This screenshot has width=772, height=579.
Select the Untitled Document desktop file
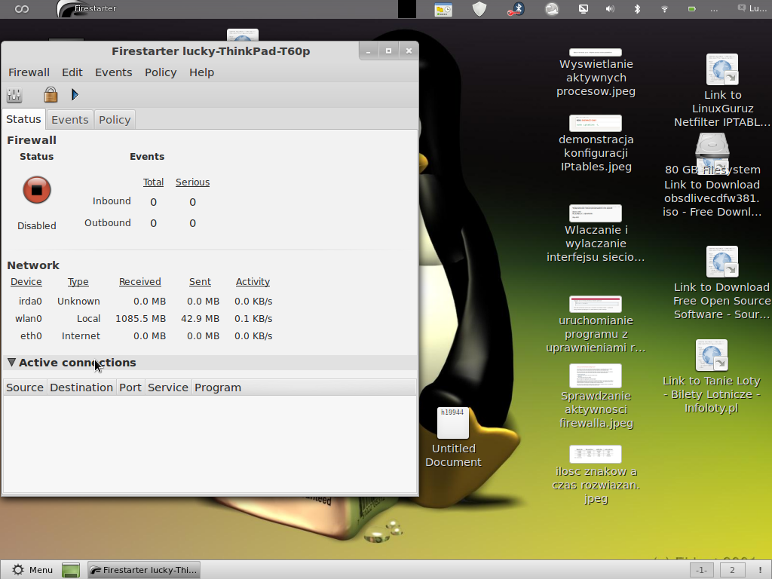pyautogui.click(x=453, y=437)
